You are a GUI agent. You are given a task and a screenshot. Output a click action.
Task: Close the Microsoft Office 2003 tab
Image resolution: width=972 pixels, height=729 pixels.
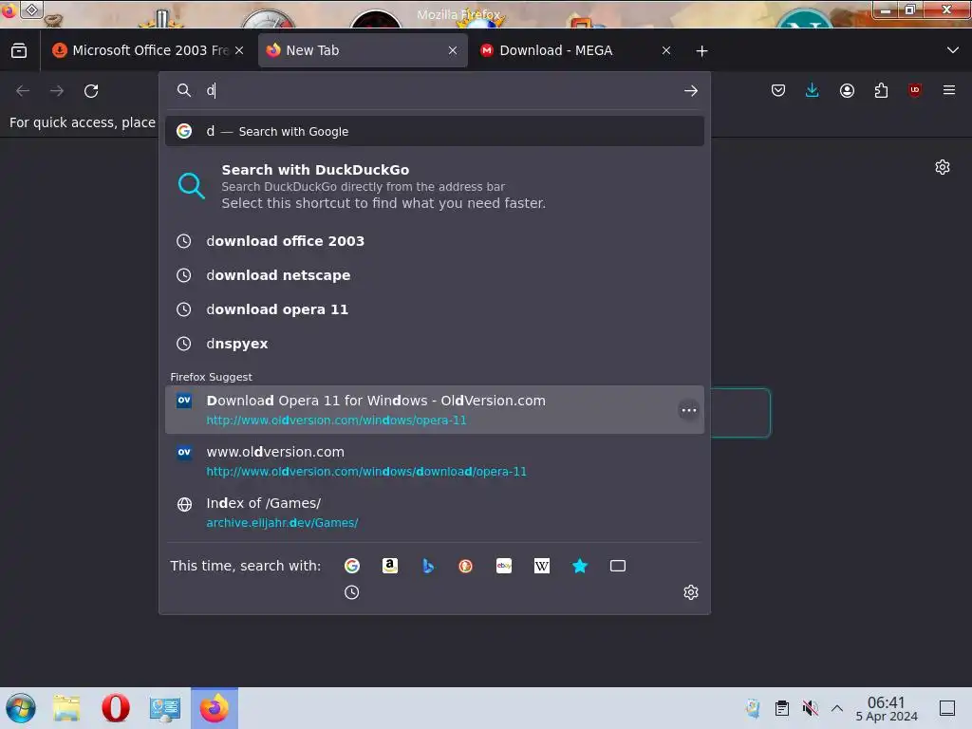pos(239,51)
